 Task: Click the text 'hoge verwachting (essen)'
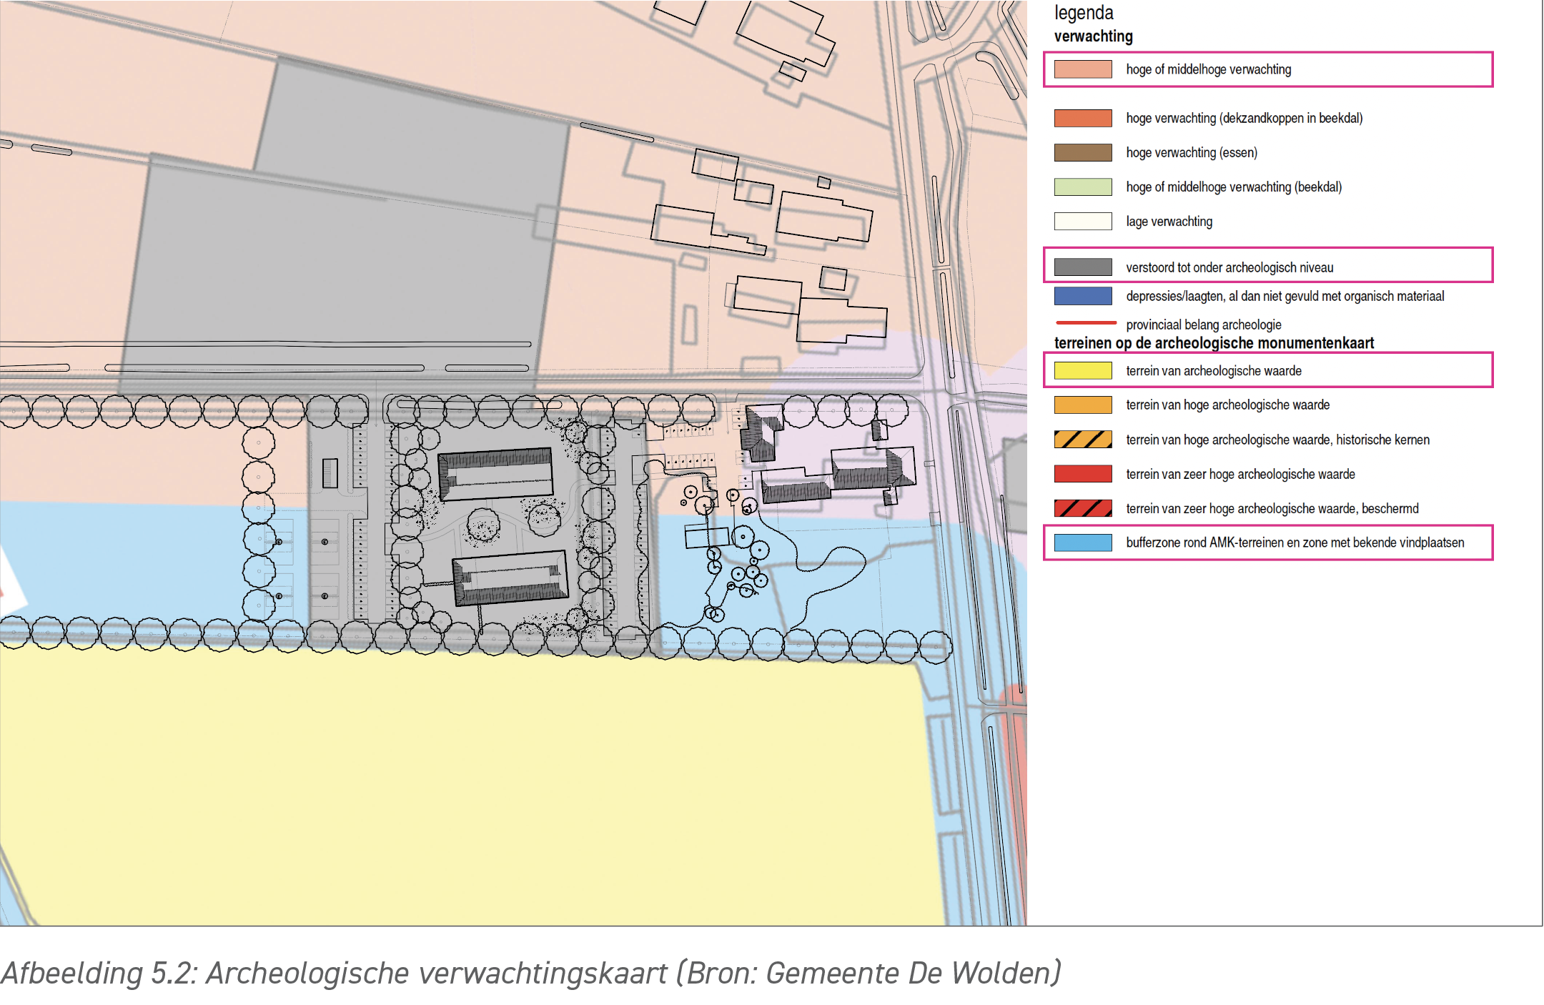(x=1192, y=152)
